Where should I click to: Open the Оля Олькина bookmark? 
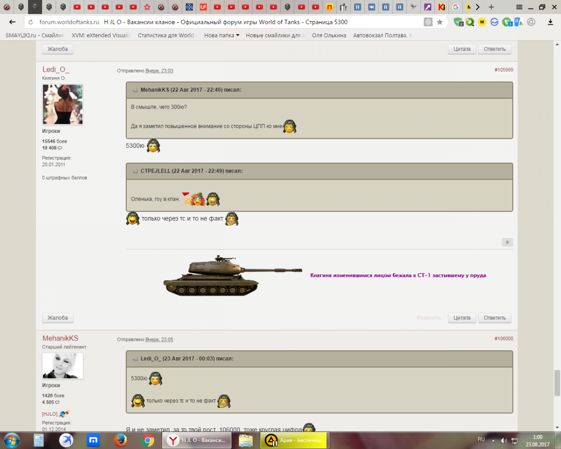point(329,35)
